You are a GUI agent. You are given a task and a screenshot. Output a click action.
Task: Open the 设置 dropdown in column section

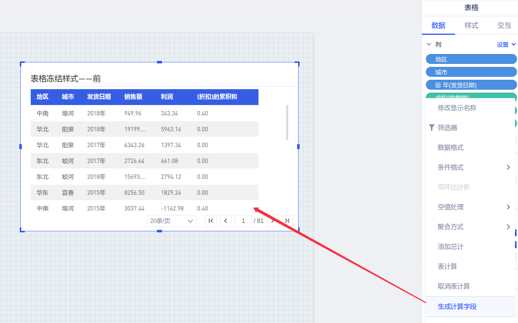coord(506,45)
